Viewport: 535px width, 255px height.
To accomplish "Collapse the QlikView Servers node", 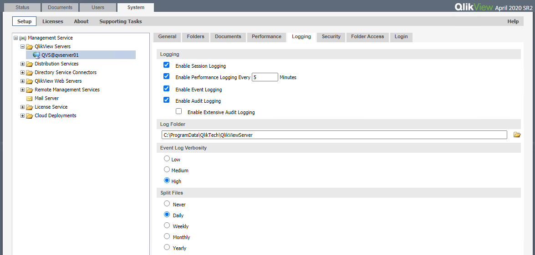I will (x=22, y=47).
